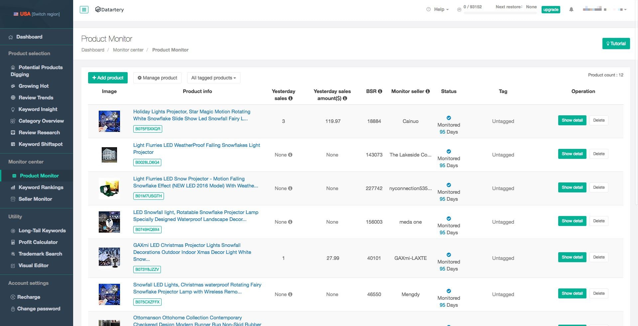Click the info icon beside Yesterday sales header
Viewport: 638px width, 326px height.
[291, 98]
